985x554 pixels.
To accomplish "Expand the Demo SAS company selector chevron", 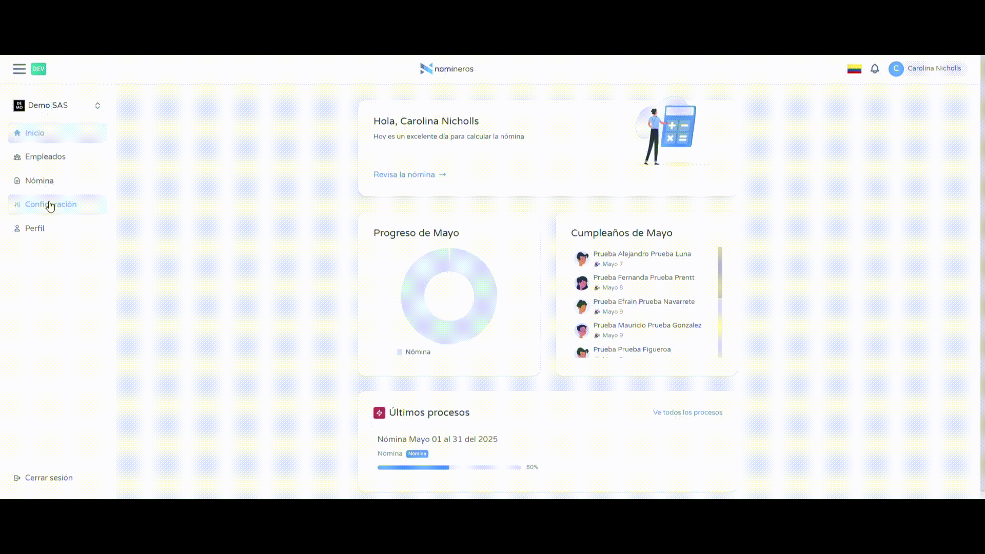I will (x=97, y=106).
